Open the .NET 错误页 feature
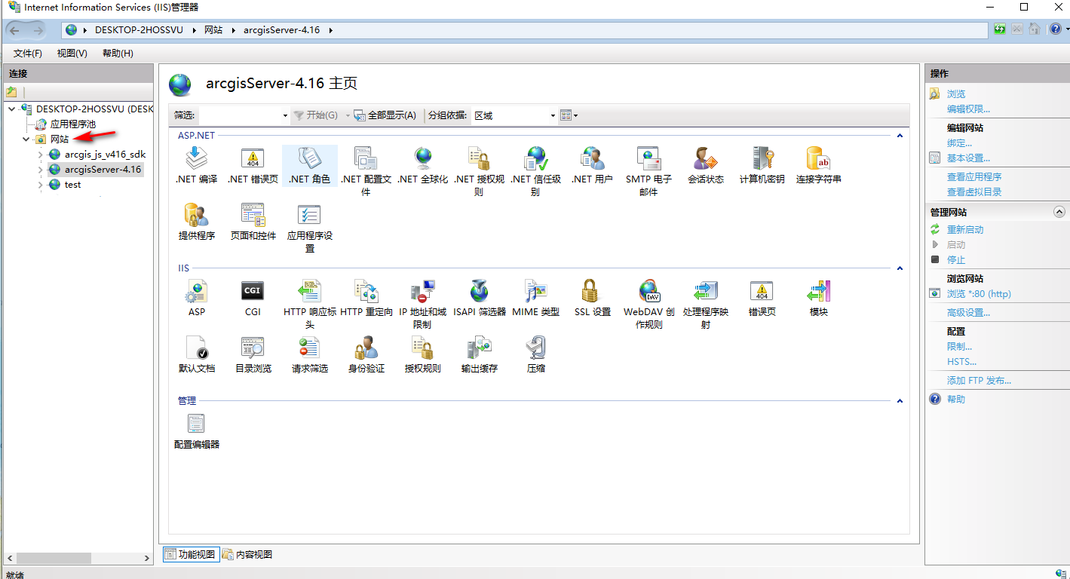1070x579 pixels. [x=253, y=166]
